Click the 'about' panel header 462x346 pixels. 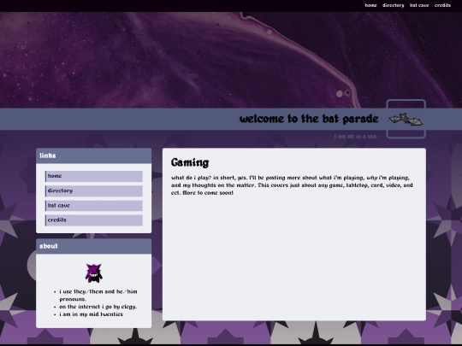[x=94, y=246]
